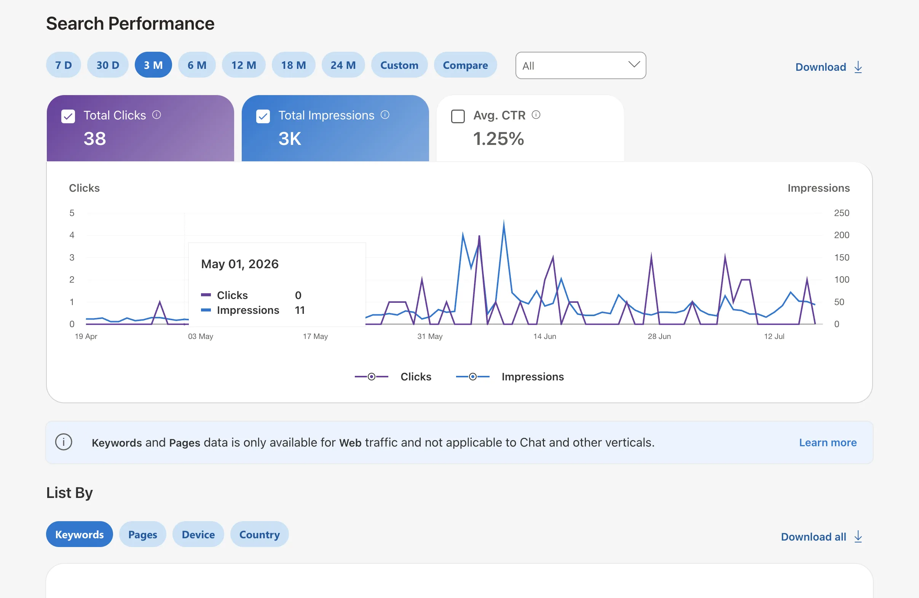919x598 pixels.
Task: Click the arrow icon beside Download all
Action: 858,537
